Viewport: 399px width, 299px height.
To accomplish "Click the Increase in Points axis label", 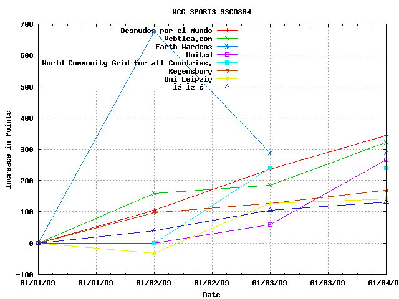I will (9, 149).
